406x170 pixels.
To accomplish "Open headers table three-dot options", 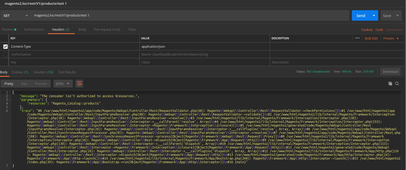I will click(357, 38).
